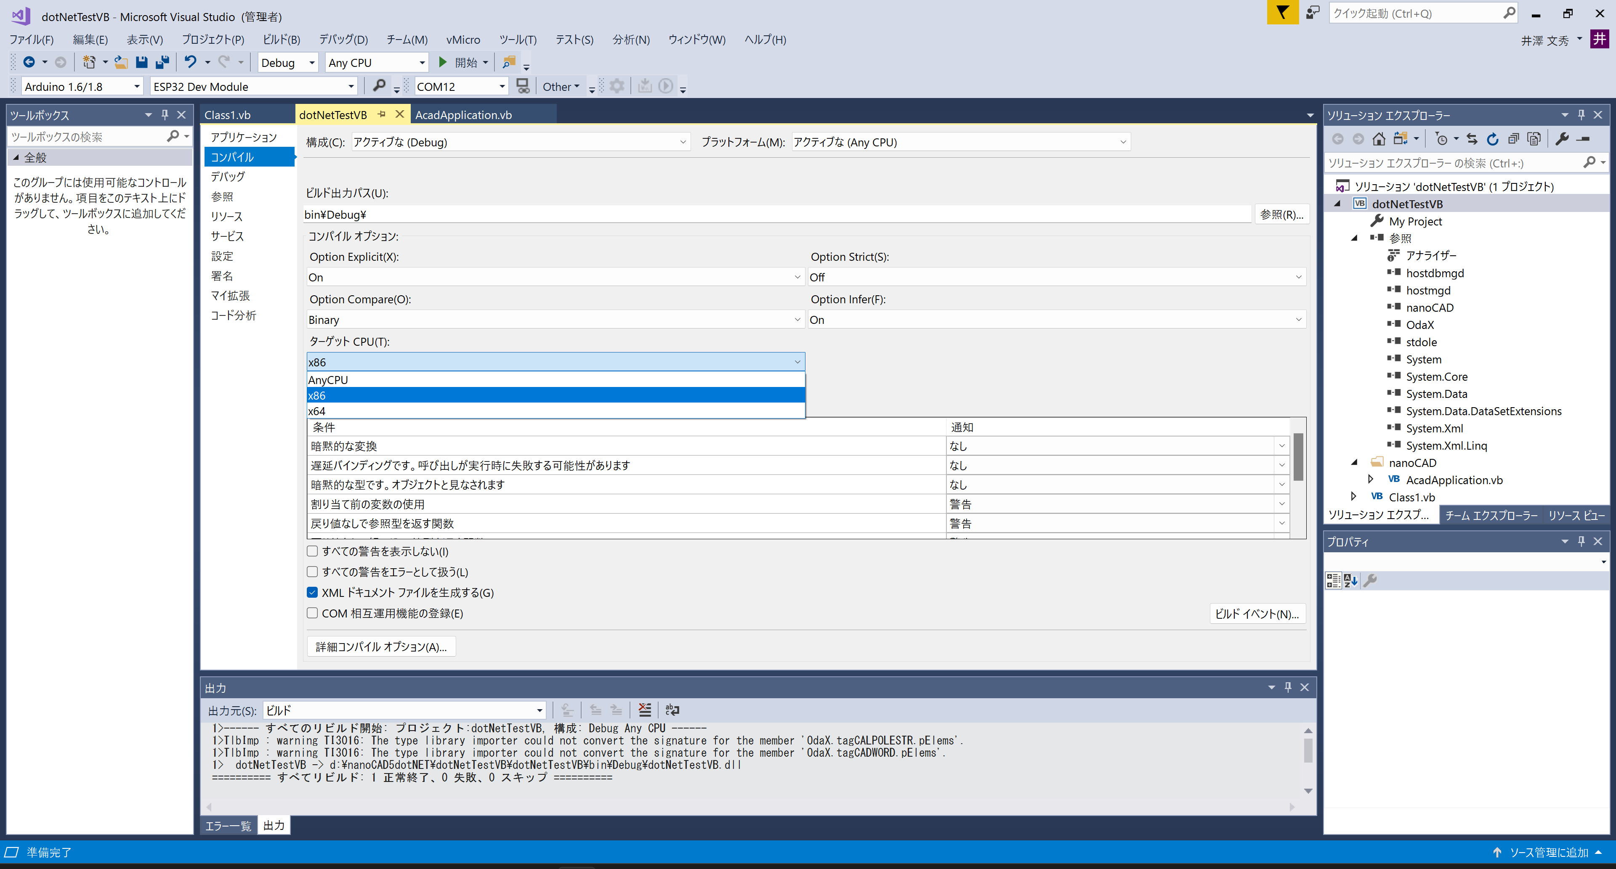This screenshot has width=1616, height=869.
Task: Collapse the 参照 node in Solution Explorer
Action: 1354,238
